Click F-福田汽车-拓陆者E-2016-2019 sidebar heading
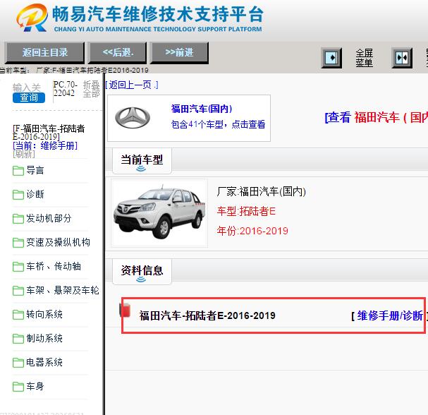Viewport: 428px width, 415px height. tap(49, 132)
